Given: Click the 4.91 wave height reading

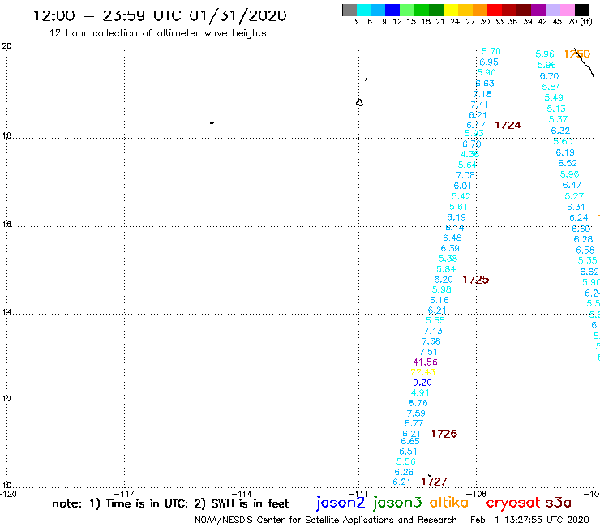Looking at the screenshot, I should pyautogui.click(x=420, y=393).
